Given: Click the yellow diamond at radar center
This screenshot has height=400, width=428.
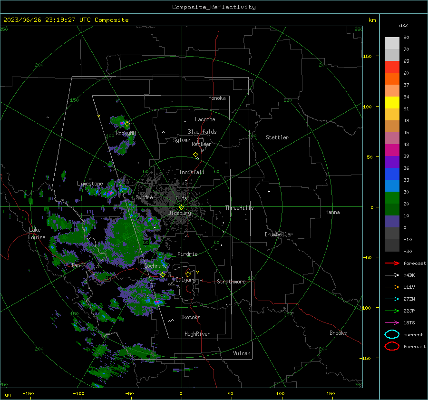Looking at the screenshot, I should [181, 207].
